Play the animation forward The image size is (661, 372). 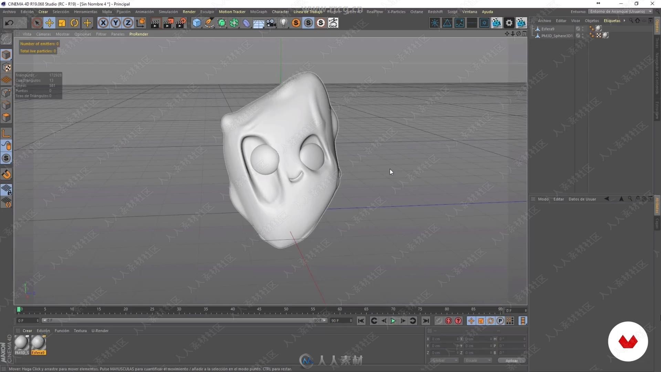[393, 321]
